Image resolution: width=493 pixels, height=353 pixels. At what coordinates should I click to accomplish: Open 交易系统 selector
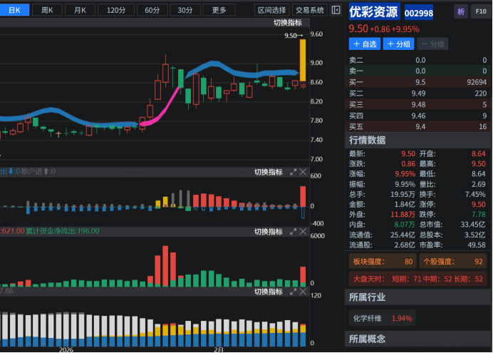310,10
